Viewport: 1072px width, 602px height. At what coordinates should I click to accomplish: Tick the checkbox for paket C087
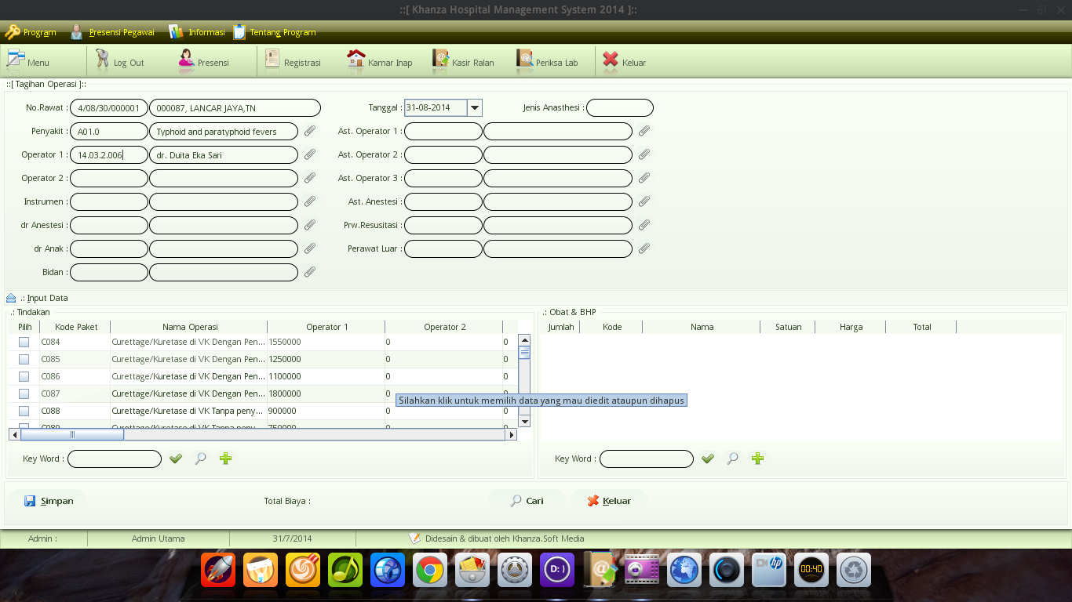click(x=24, y=393)
